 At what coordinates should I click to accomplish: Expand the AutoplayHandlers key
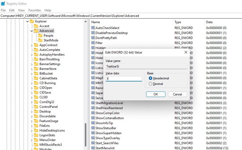point(32,55)
